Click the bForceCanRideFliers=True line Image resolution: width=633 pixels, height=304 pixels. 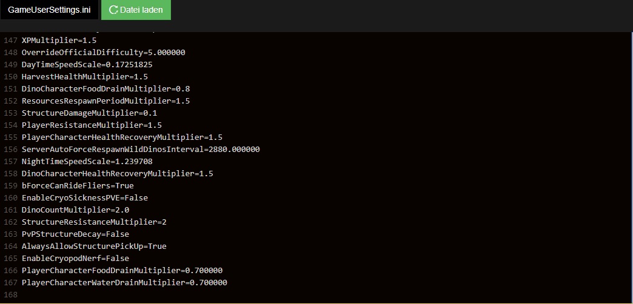click(78, 185)
